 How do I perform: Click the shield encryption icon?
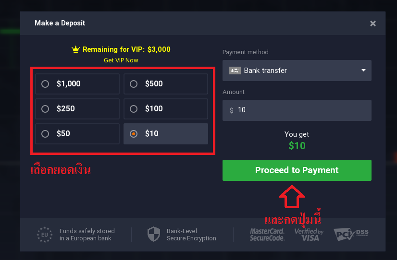[154, 234]
